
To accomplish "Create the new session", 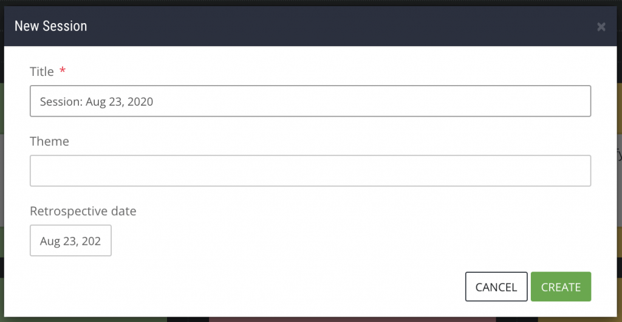I will click(x=561, y=287).
